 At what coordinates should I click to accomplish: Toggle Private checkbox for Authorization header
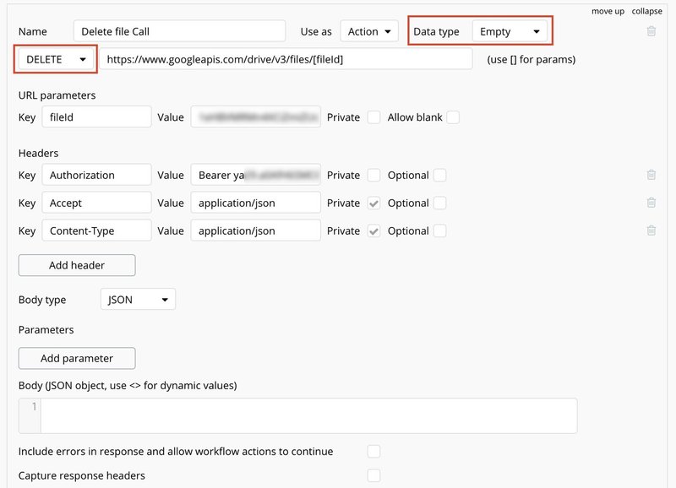(373, 176)
